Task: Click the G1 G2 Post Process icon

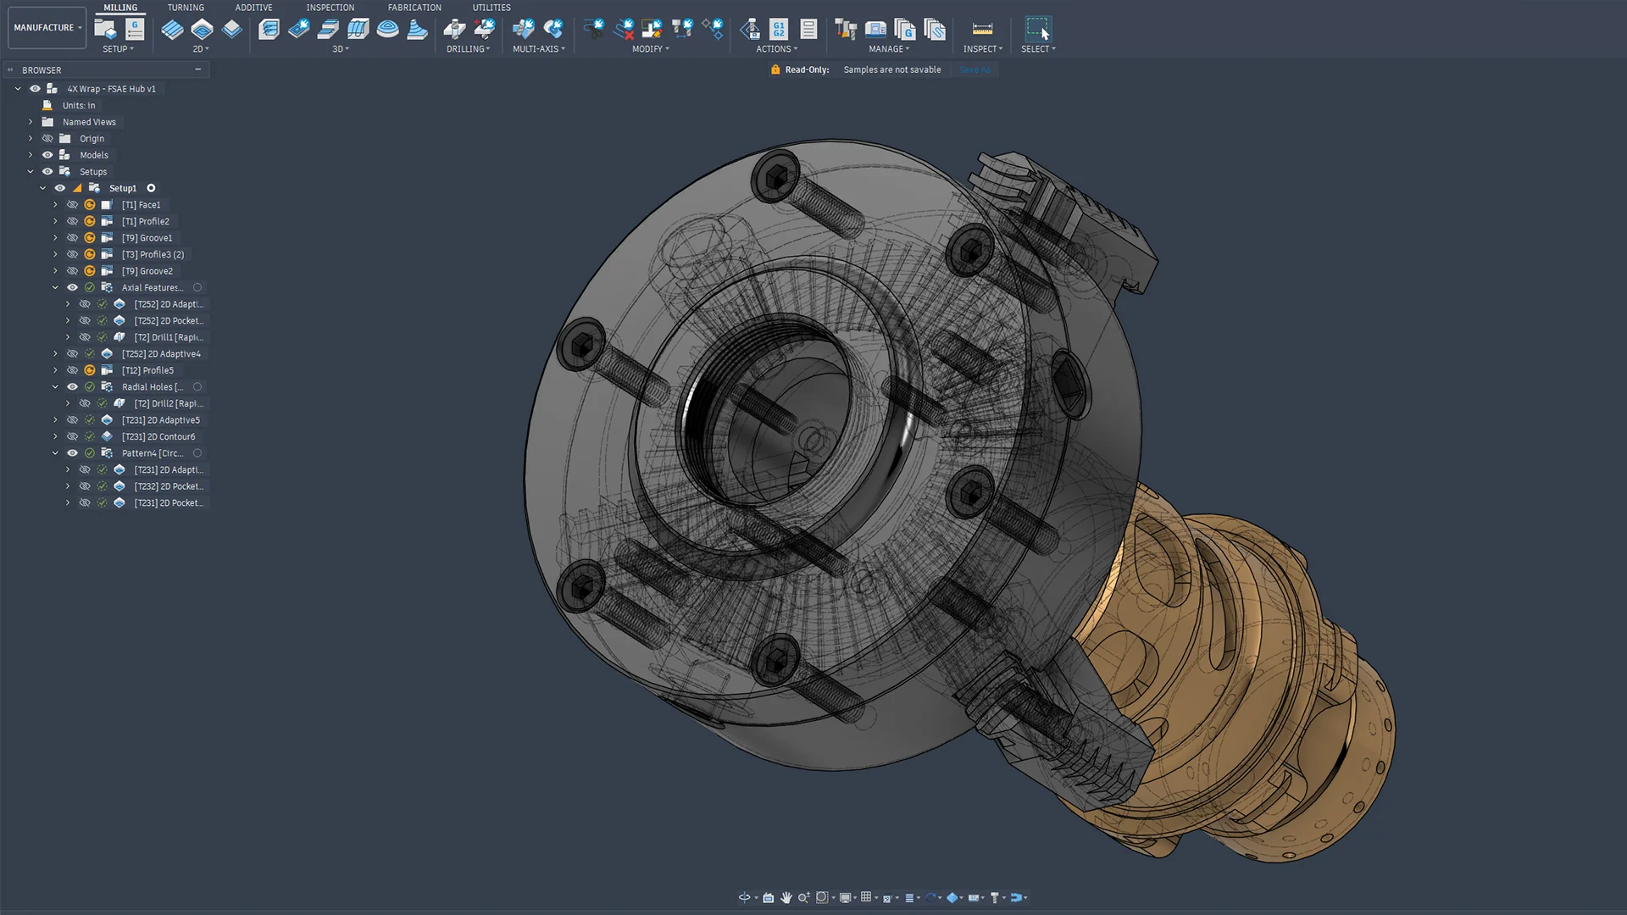Action: pyautogui.click(x=780, y=29)
